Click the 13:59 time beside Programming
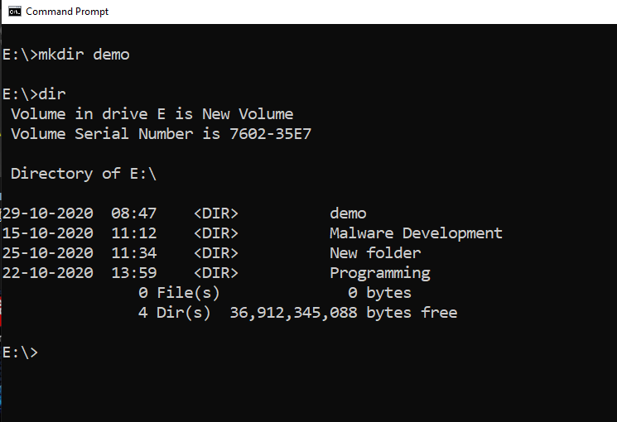617x422 pixels. [134, 273]
